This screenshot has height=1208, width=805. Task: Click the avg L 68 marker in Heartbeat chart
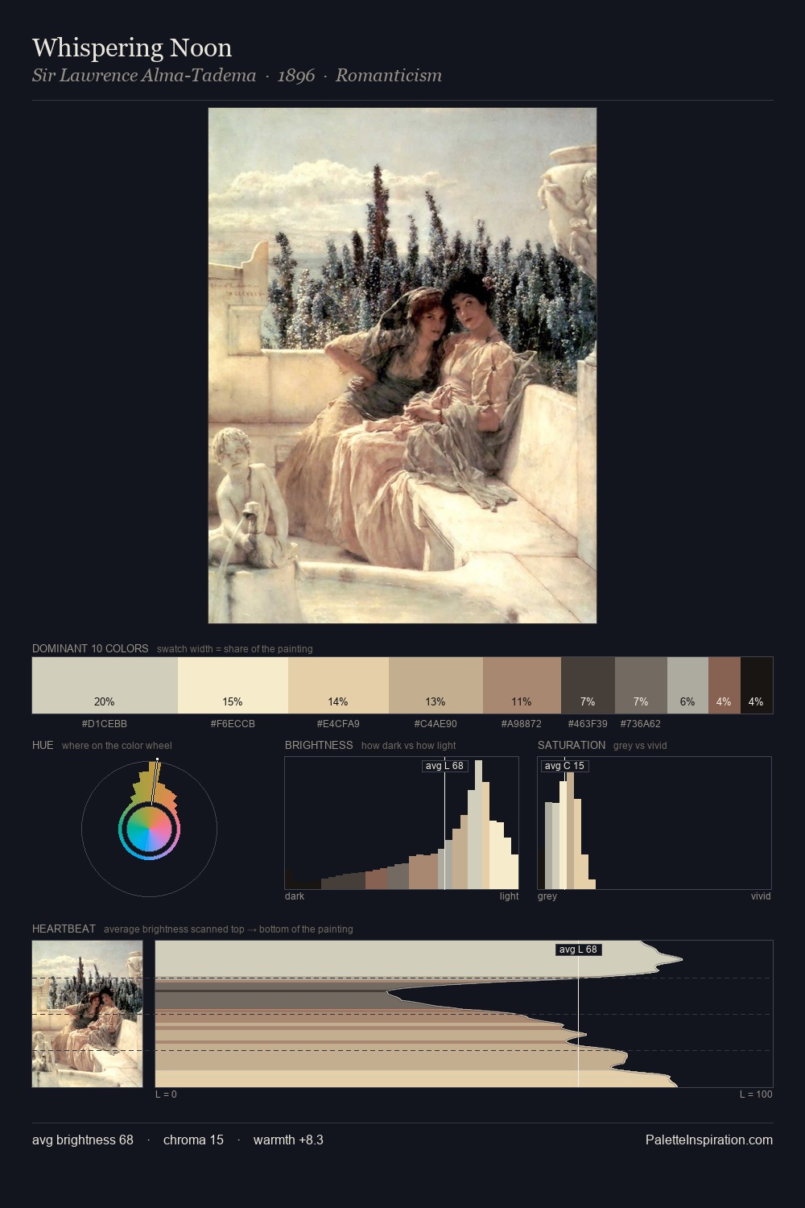pyautogui.click(x=579, y=949)
